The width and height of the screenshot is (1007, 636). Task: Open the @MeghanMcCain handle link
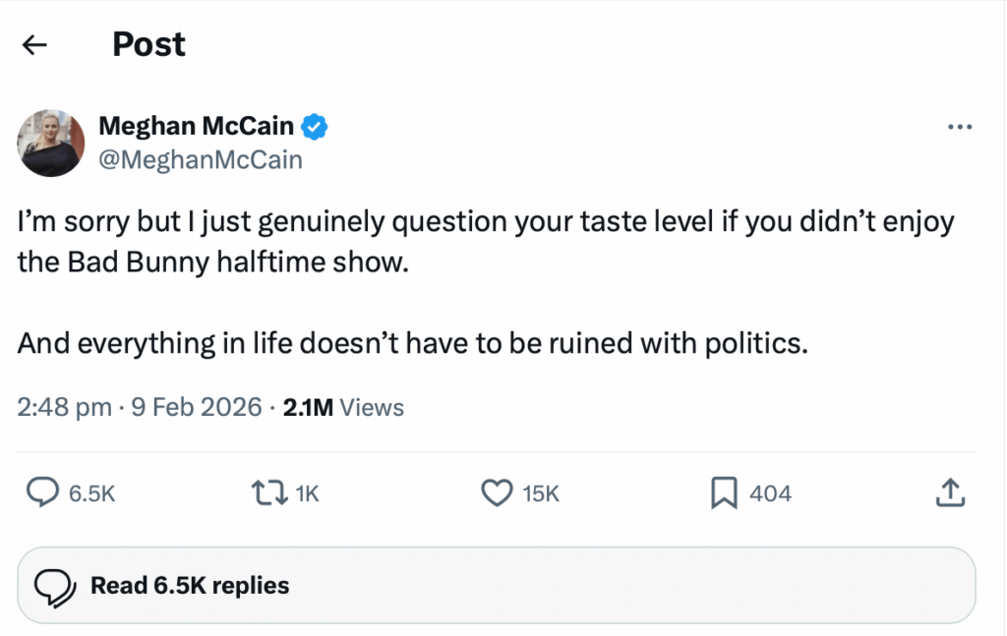click(x=201, y=159)
